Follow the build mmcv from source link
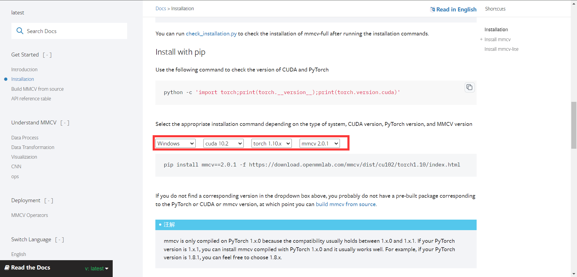The width and height of the screenshot is (577, 277). (346, 204)
